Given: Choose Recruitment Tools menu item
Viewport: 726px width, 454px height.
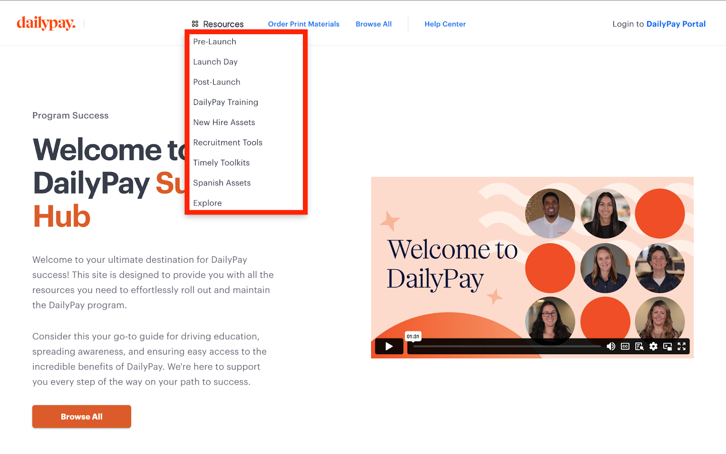Looking at the screenshot, I should (228, 143).
